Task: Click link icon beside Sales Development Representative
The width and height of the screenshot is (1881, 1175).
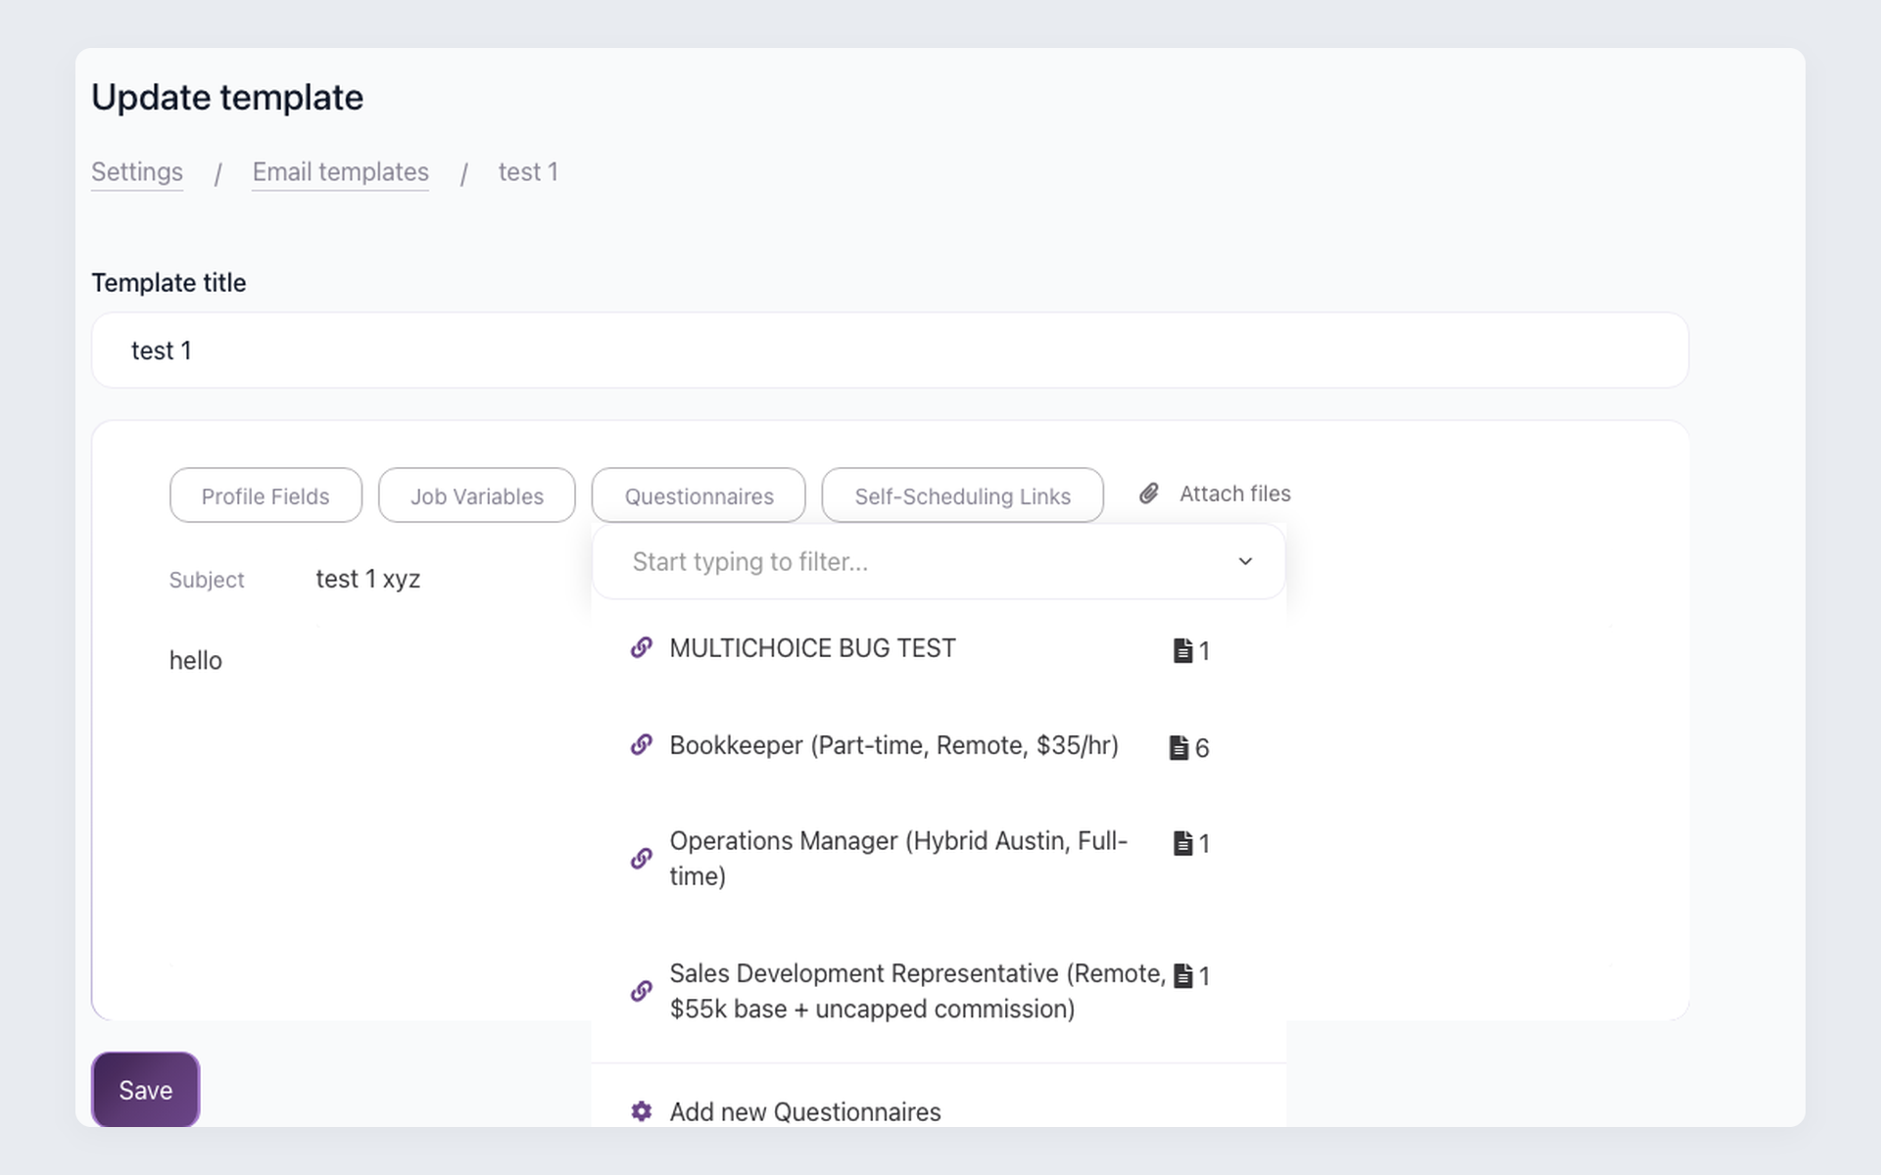Action: point(642,991)
